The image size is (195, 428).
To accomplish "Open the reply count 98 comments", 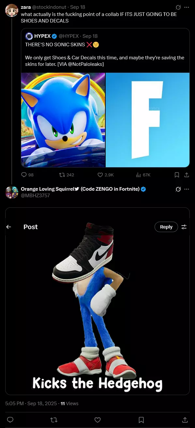I will pyautogui.click(x=27, y=175).
